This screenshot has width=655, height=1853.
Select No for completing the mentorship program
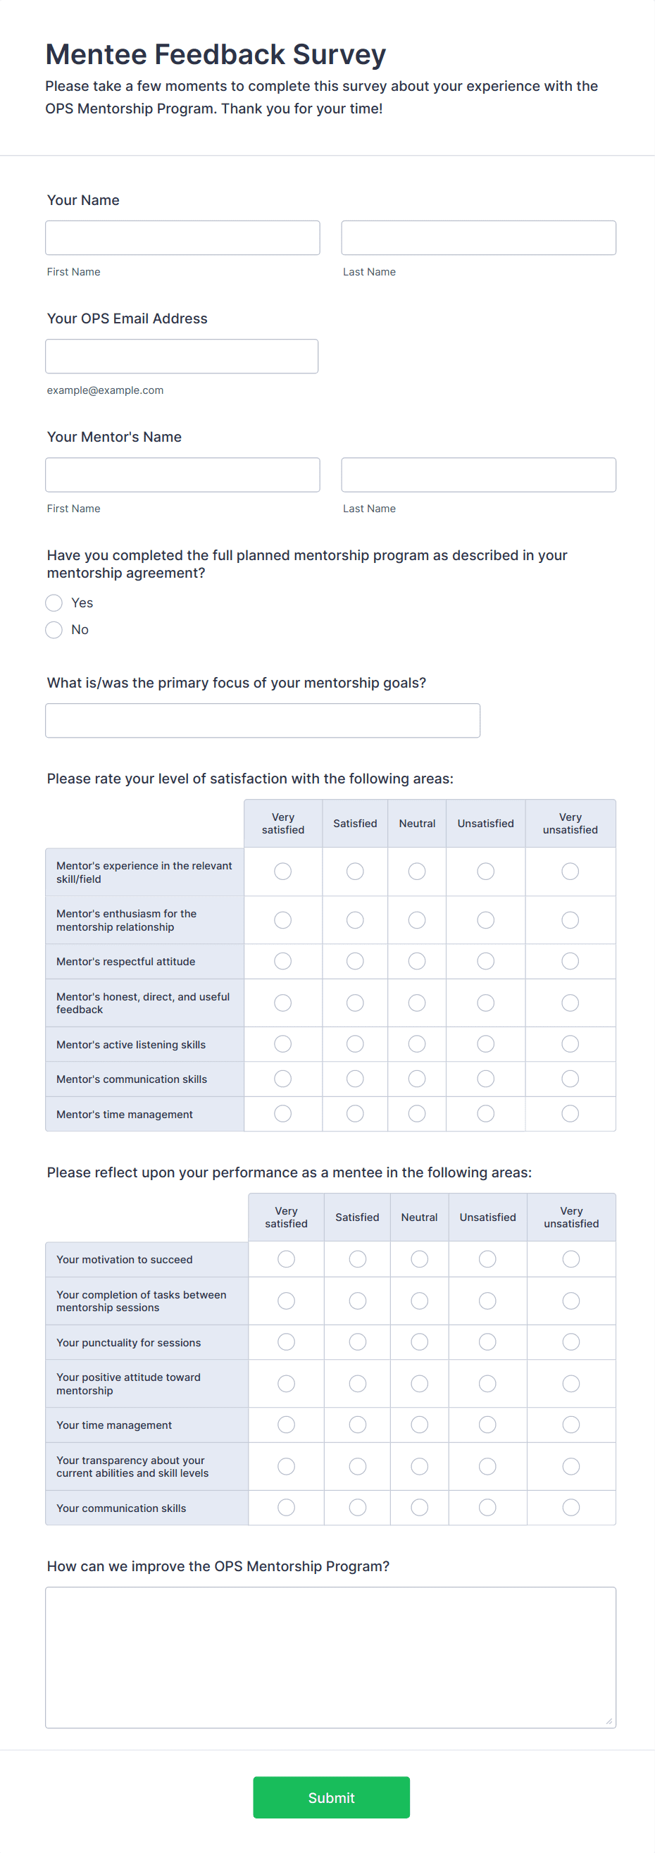54,629
